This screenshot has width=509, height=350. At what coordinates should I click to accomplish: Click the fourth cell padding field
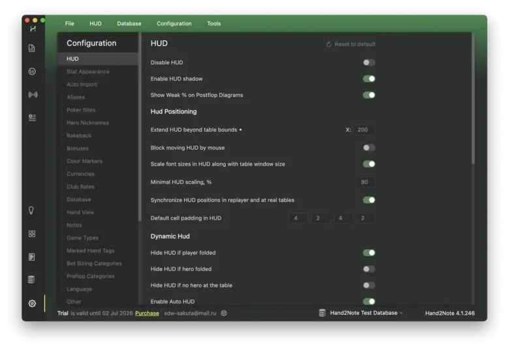point(365,218)
